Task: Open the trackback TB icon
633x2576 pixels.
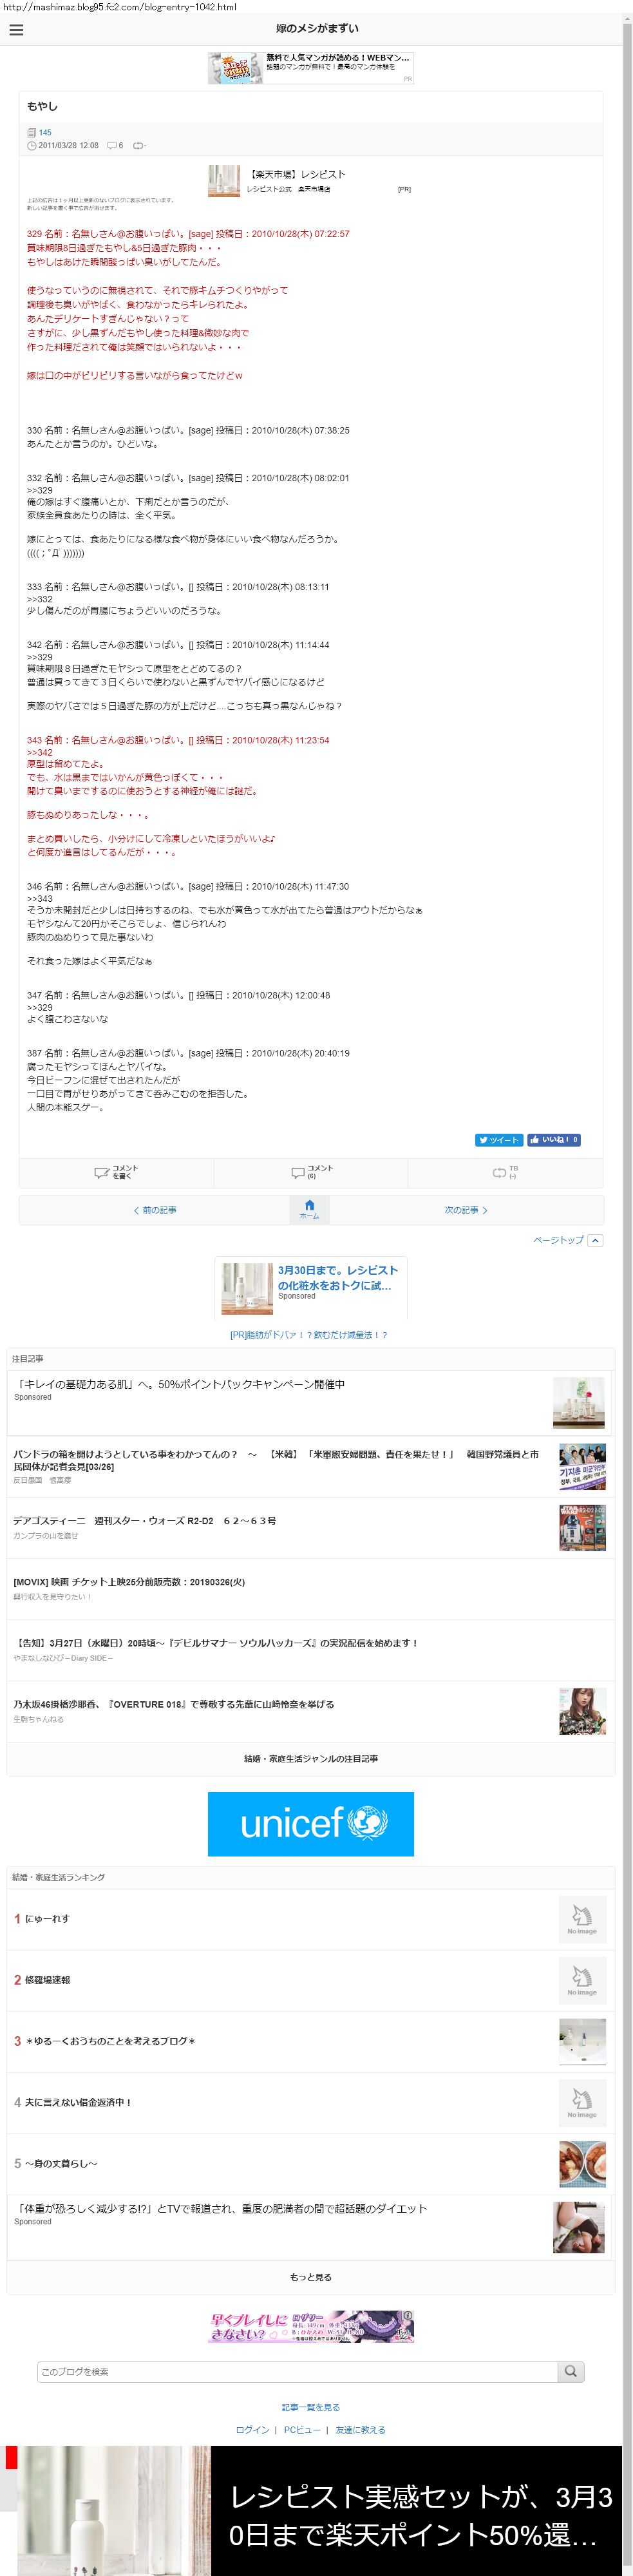Action: pyautogui.click(x=499, y=1172)
